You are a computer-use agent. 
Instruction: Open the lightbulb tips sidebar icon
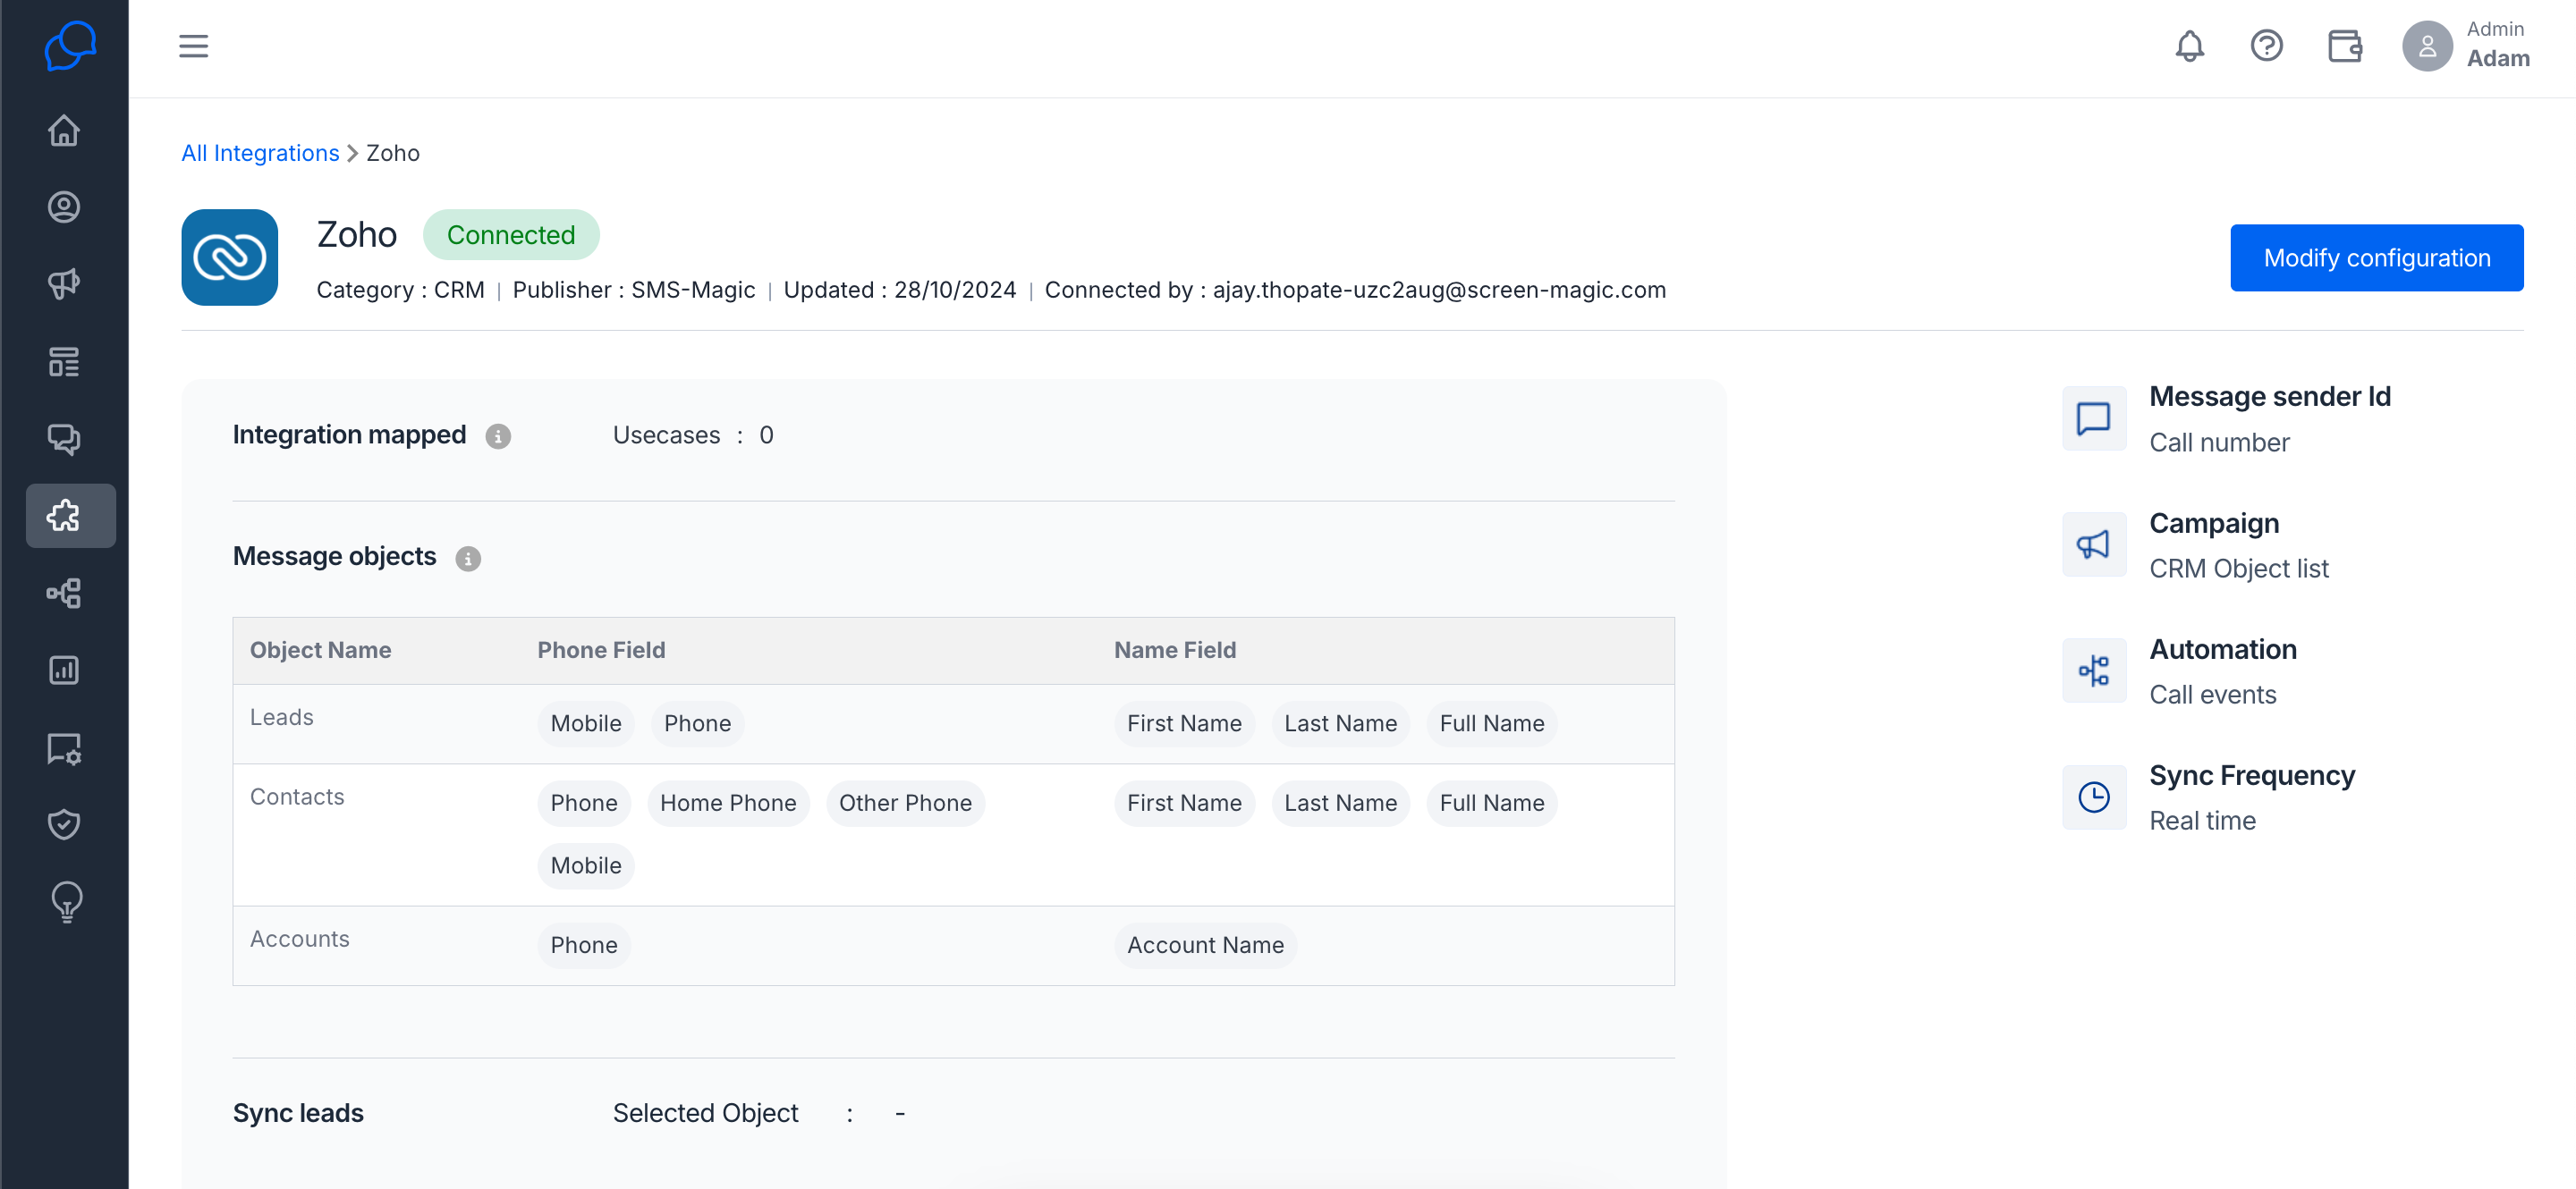coord(66,901)
